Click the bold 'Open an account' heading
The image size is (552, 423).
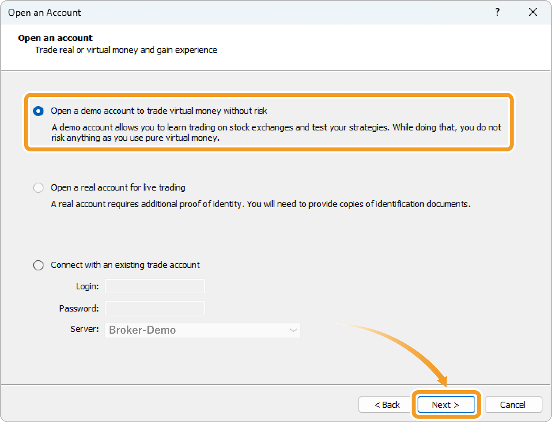(55, 38)
